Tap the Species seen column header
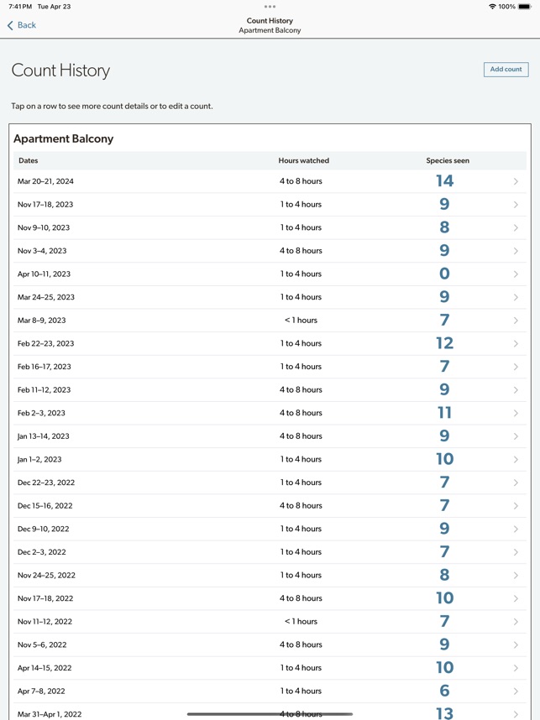Viewport: 540px width, 720px height. (x=448, y=160)
